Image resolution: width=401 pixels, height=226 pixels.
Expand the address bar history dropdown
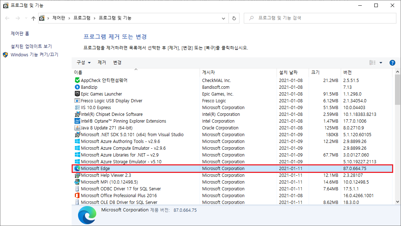coord(223,19)
